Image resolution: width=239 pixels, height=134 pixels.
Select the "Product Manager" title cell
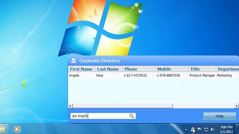[202, 75]
